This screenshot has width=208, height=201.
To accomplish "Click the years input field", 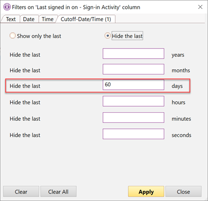I will pyautogui.click(x=133, y=53).
